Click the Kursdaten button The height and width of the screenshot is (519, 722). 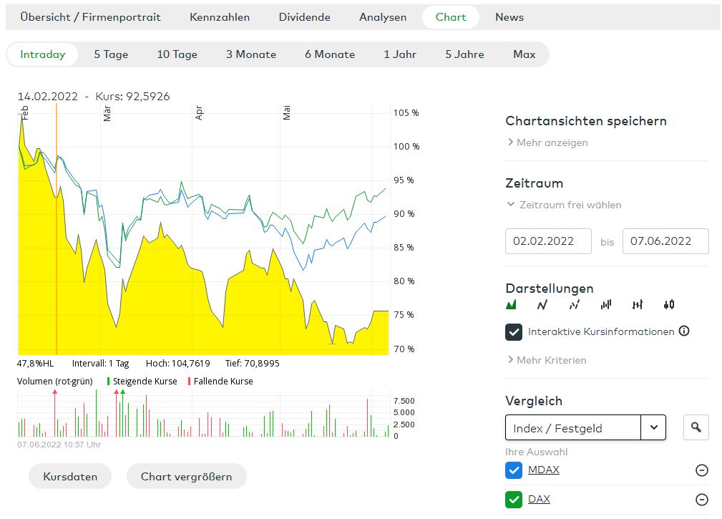coord(70,477)
